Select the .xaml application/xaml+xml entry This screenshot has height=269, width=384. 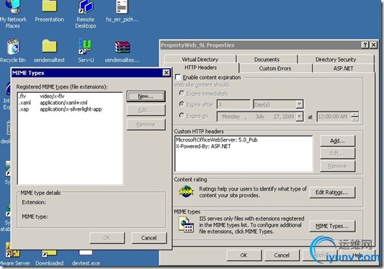click(70, 103)
